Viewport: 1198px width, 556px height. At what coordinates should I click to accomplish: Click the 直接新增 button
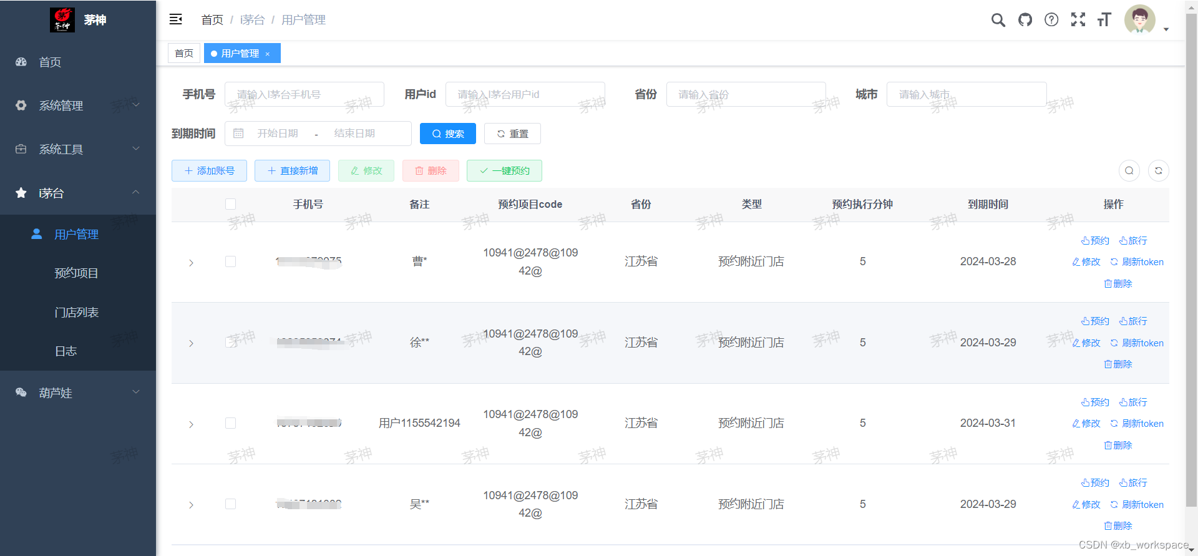pos(293,170)
